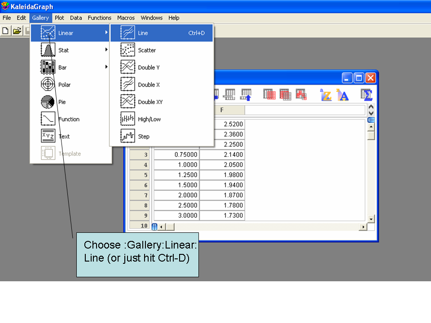Viewport: 431px width, 323px height.
Task: Select row header 9
Action: pyautogui.click(x=140, y=216)
